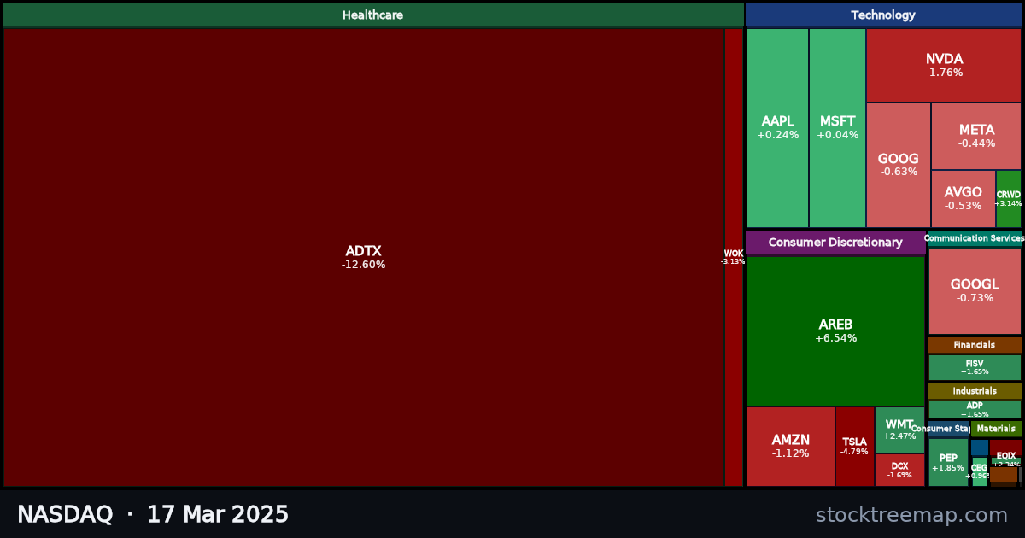
Task: Select the FISV +1.65% tile
Action: (975, 367)
